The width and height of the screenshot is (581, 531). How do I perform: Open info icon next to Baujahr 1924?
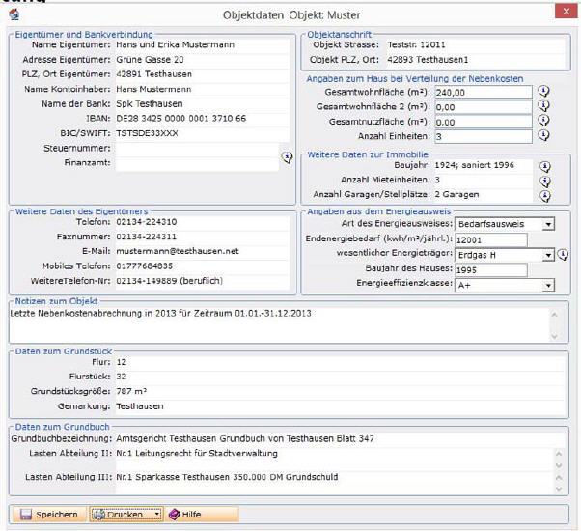pyautogui.click(x=544, y=167)
